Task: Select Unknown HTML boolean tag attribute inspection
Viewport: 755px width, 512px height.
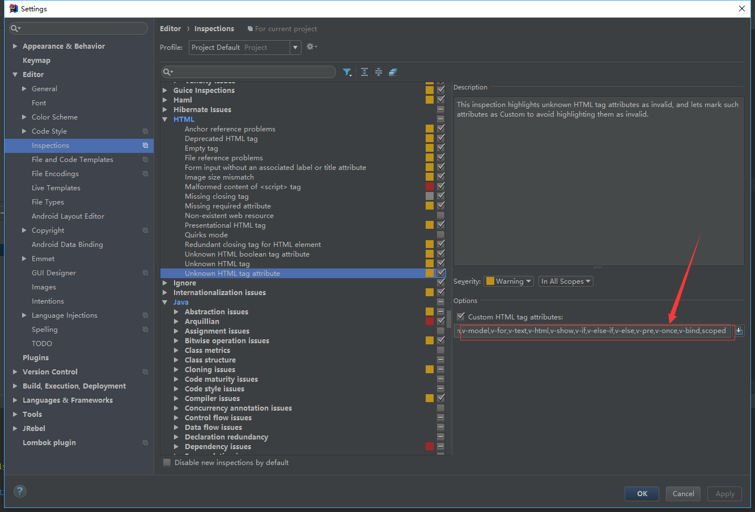Action: (247, 254)
